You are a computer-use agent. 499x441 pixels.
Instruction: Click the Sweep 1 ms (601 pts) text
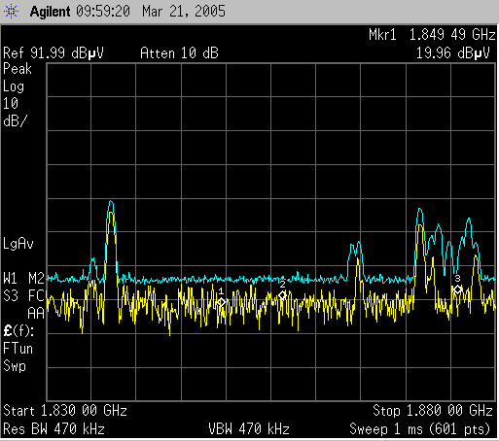419,429
